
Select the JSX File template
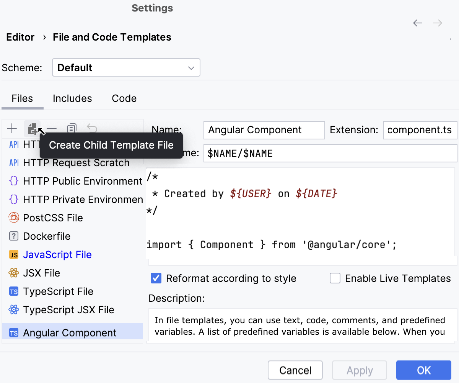tap(41, 273)
